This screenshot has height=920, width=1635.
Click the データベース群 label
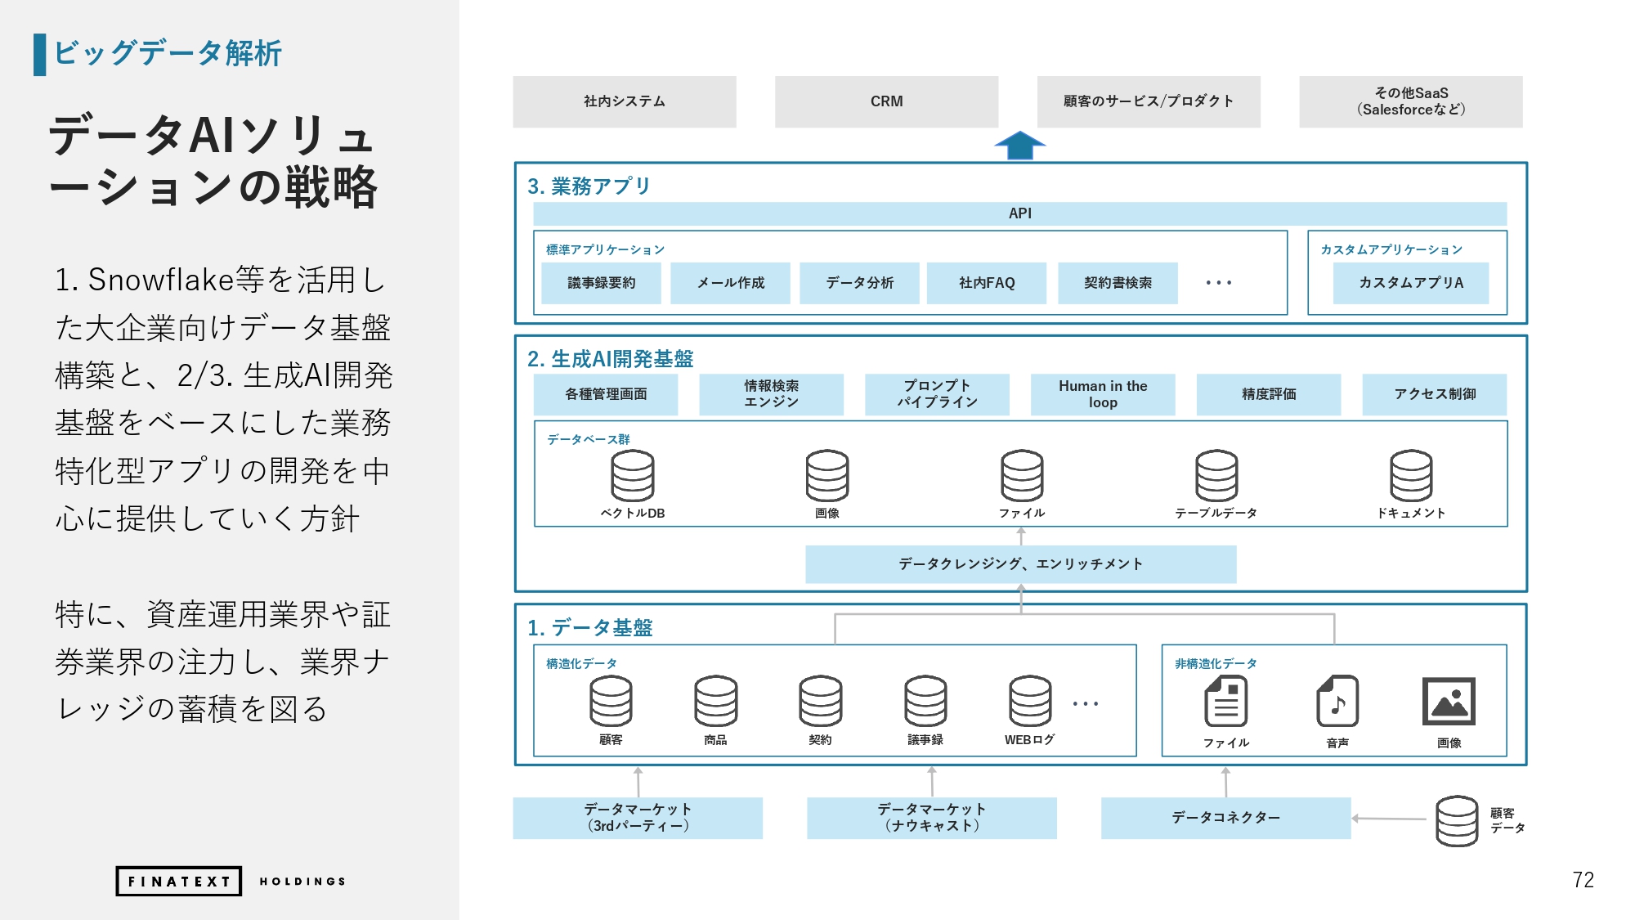(589, 439)
